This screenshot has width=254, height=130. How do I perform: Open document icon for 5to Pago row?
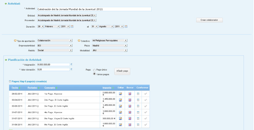click(138, 118)
